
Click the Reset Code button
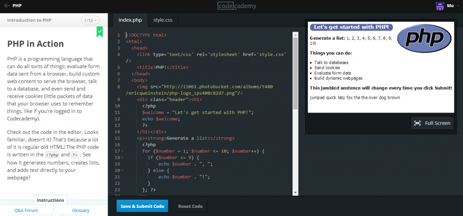(190, 206)
